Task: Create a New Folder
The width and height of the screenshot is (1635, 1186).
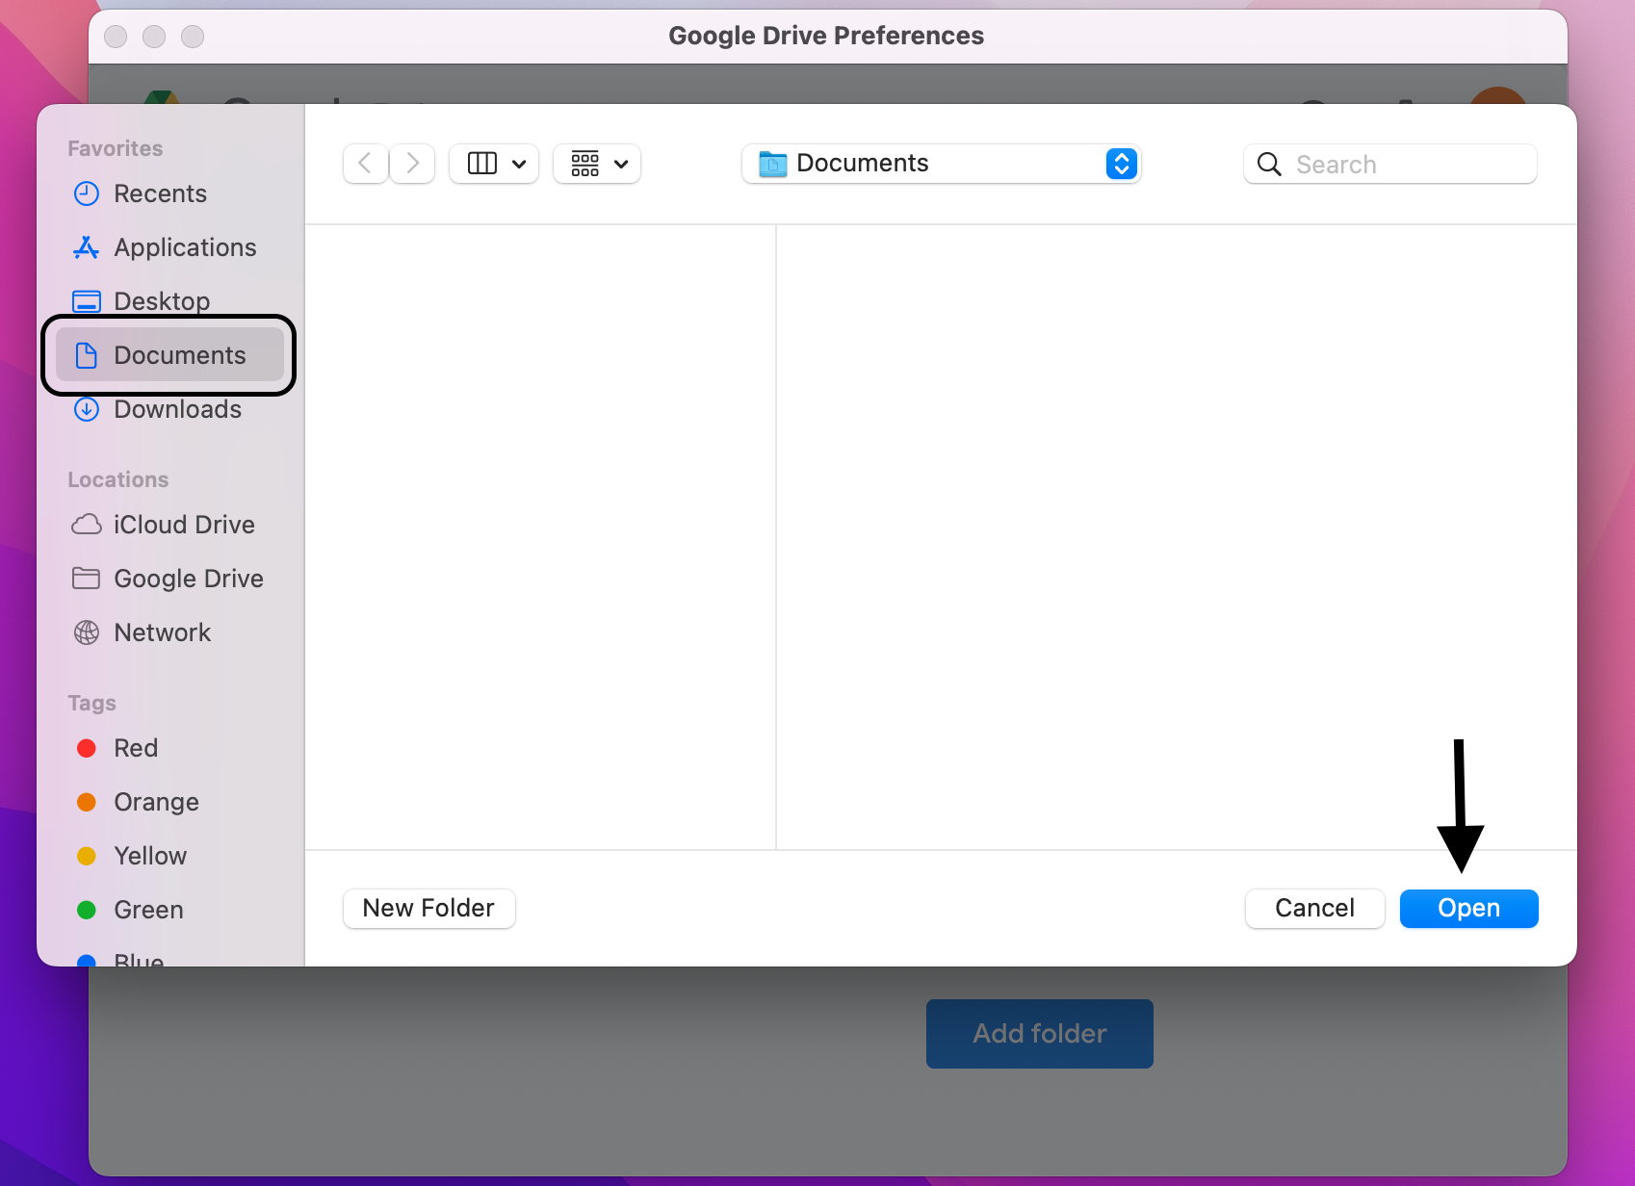Action: click(x=429, y=908)
